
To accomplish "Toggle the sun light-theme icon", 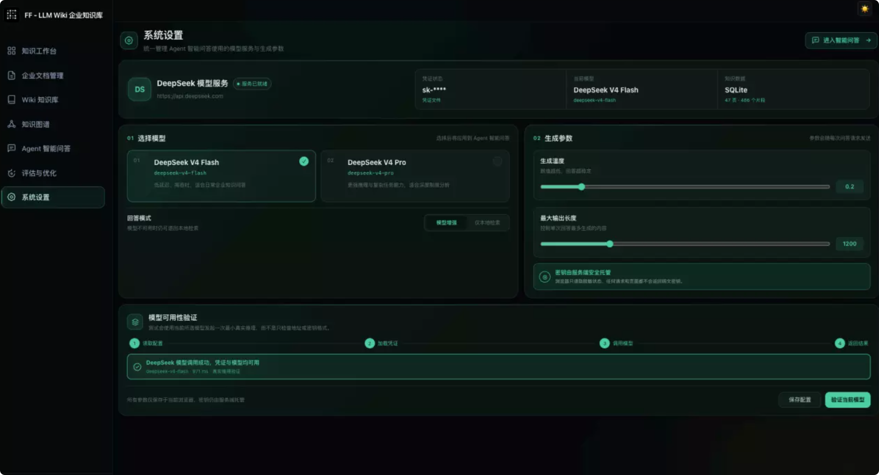I will [x=864, y=9].
